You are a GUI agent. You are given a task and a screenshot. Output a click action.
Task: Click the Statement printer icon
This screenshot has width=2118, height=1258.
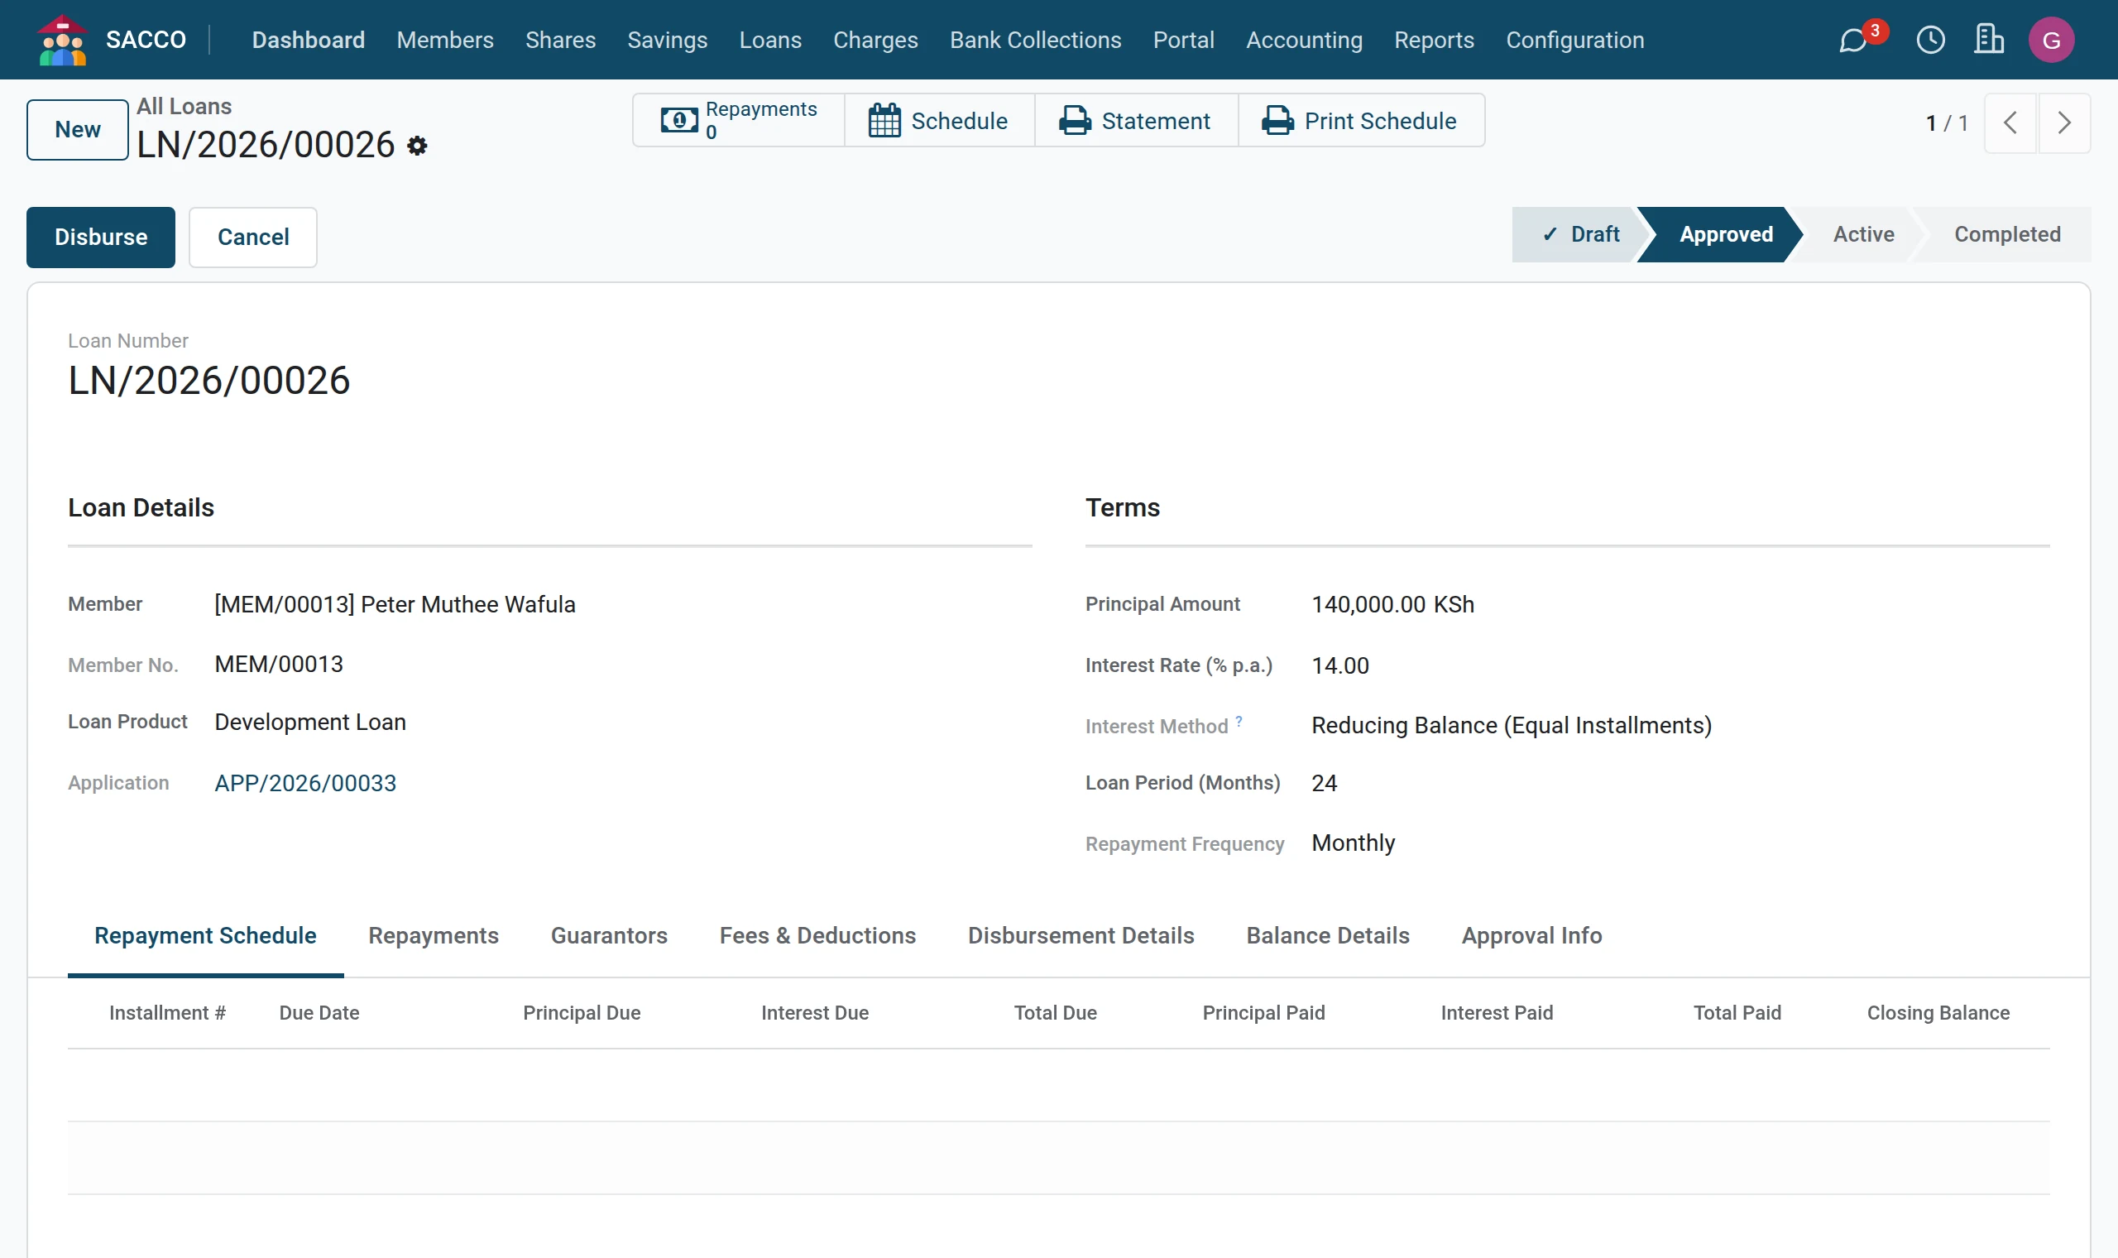pyautogui.click(x=1075, y=120)
